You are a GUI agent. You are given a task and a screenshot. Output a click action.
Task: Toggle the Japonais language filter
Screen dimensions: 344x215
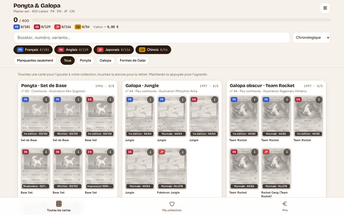pyautogui.click(x=114, y=50)
